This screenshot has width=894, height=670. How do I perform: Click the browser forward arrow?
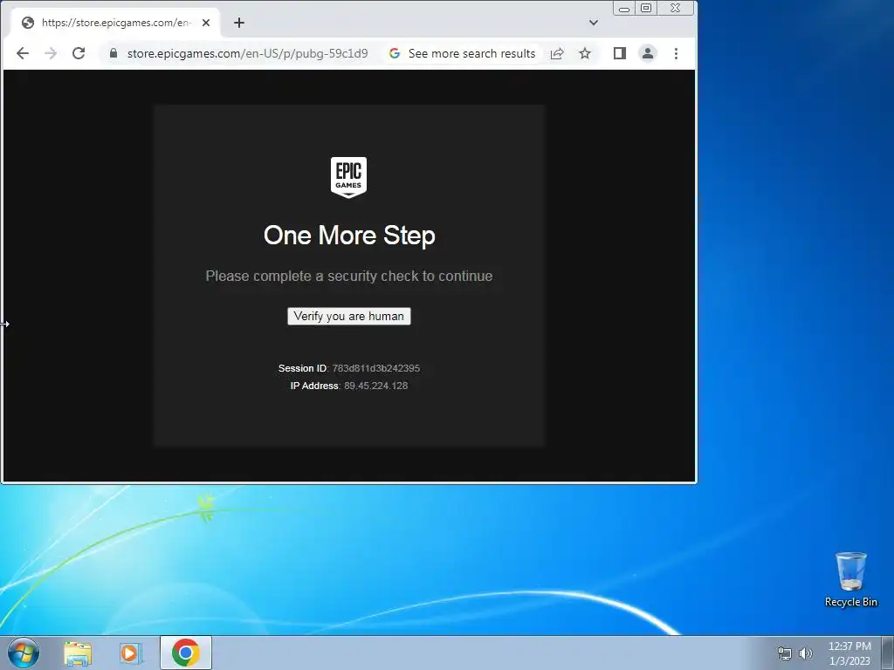pos(51,53)
